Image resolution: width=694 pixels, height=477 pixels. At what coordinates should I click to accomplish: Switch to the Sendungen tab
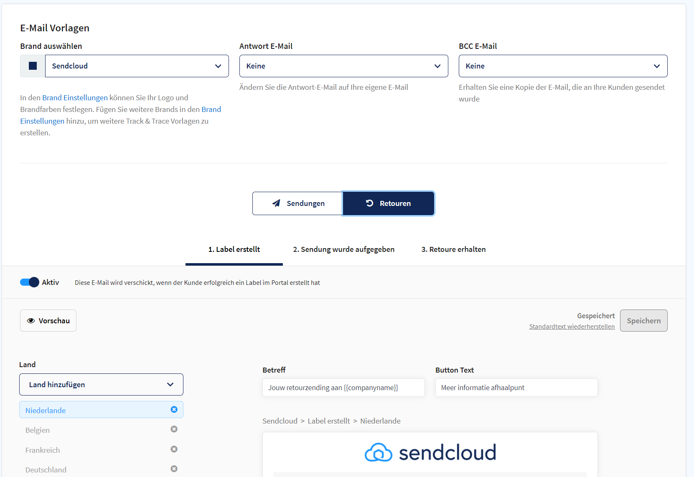[297, 203]
